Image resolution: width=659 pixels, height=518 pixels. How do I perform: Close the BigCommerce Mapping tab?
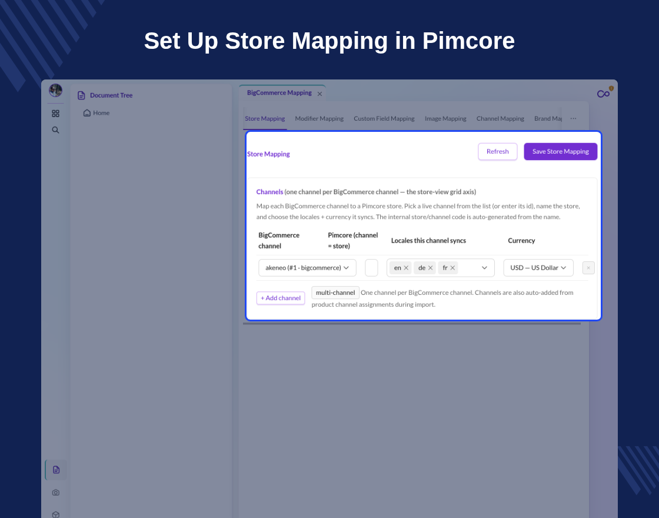point(320,94)
